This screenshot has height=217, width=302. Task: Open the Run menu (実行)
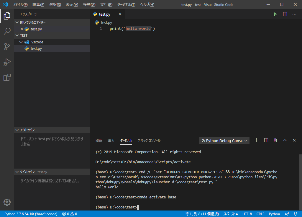[106, 4]
